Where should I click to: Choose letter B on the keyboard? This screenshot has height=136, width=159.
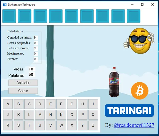point(19,104)
